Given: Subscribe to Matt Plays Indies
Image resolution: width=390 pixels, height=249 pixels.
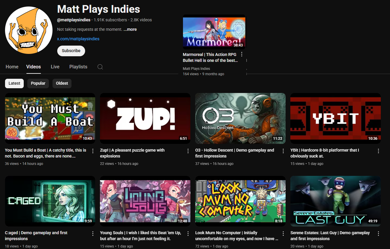Looking at the screenshot, I should click(x=71, y=51).
